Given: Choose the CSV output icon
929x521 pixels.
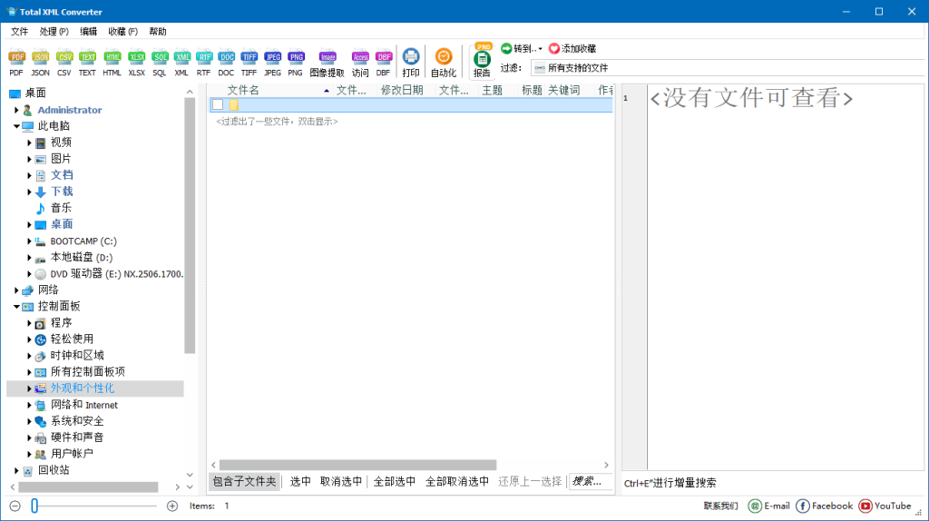Looking at the screenshot, I should [x=64, y=63].
